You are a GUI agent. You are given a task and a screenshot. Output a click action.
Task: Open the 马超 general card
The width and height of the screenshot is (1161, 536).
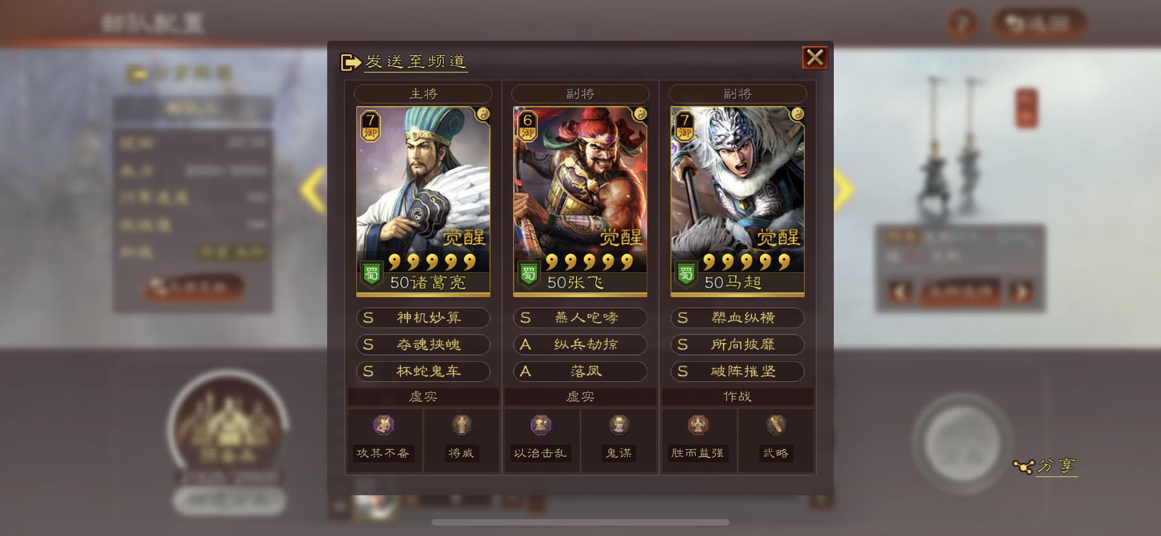(737, 201)
